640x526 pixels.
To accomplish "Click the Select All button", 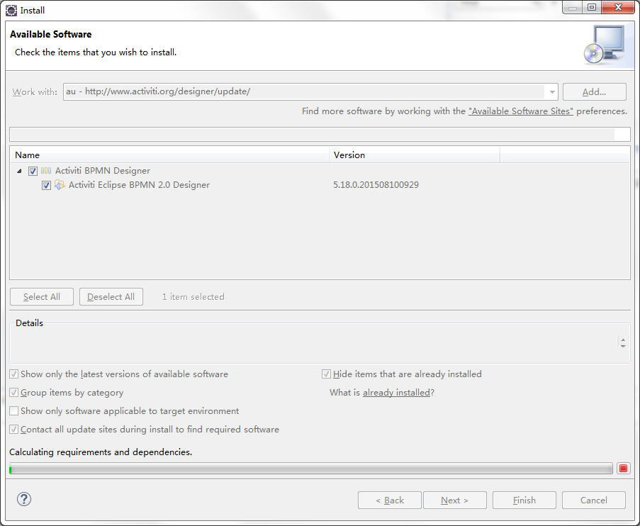I will [42, 297].
